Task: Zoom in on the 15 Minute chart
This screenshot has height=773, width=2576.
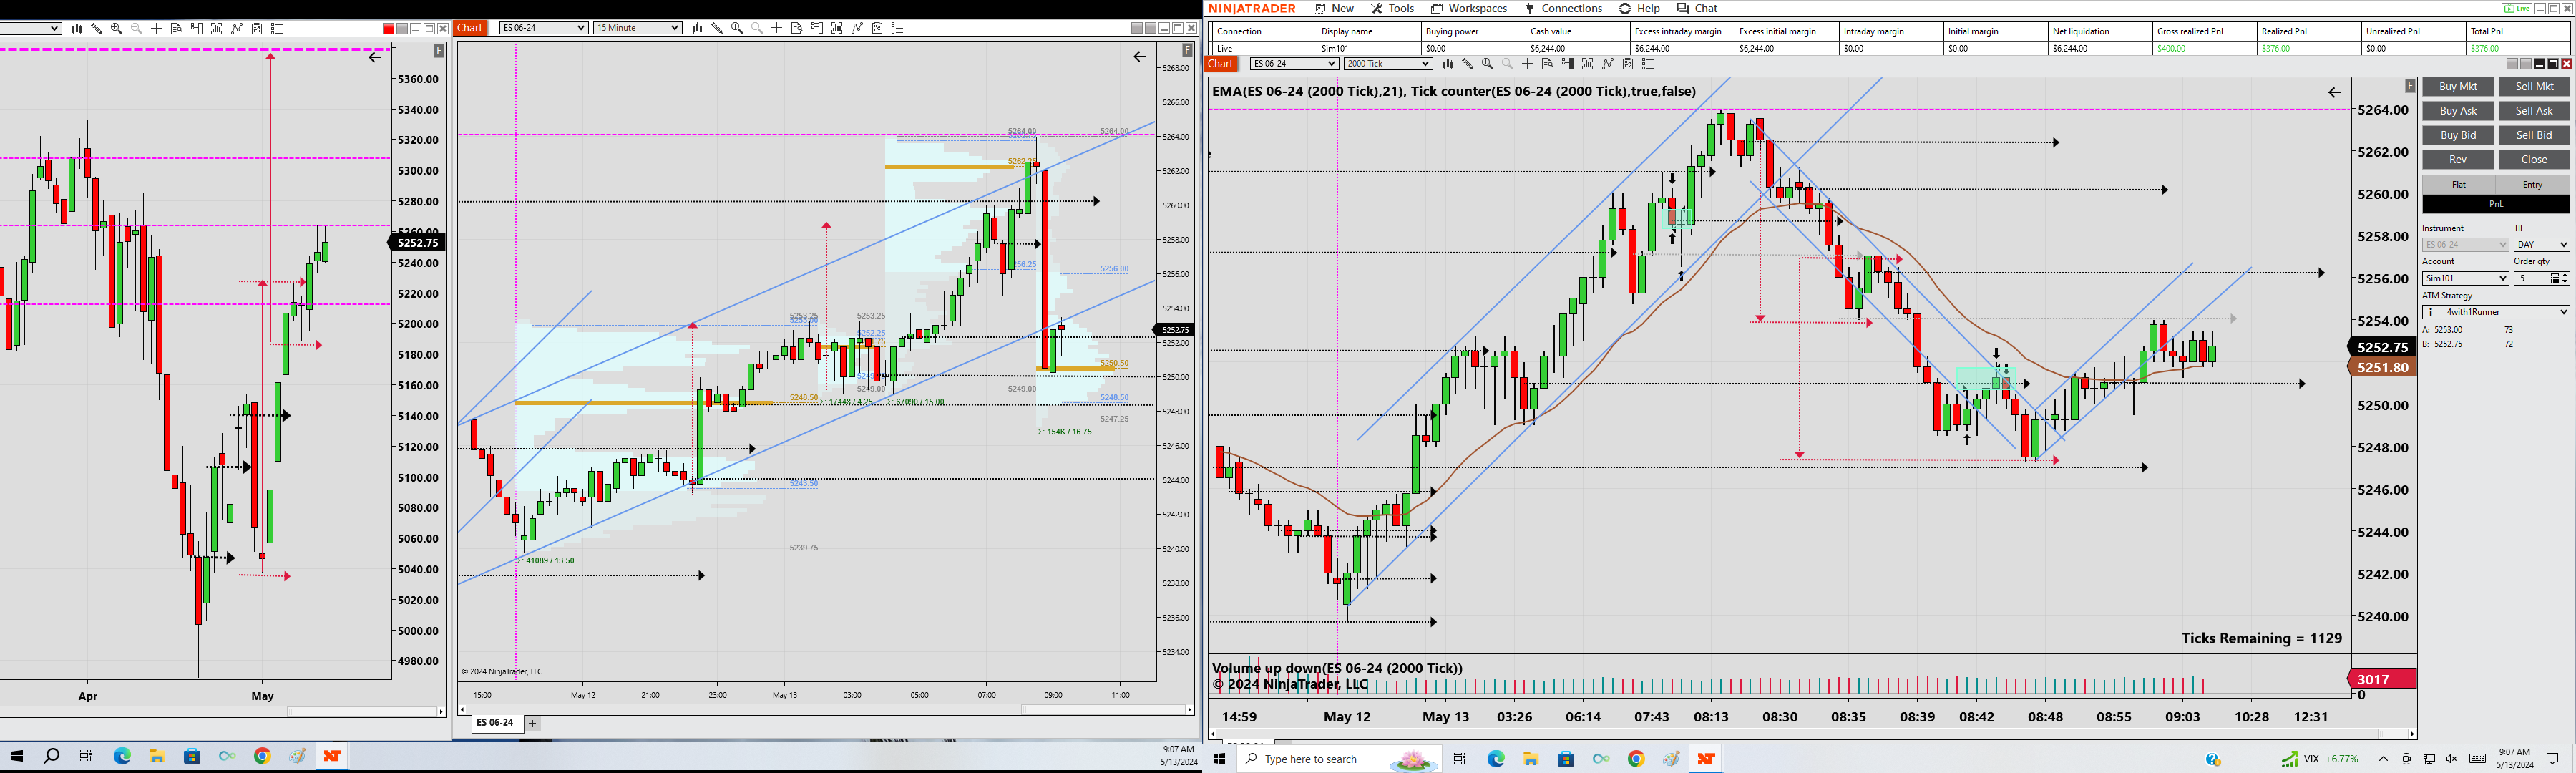Action: tap(737, 28)
